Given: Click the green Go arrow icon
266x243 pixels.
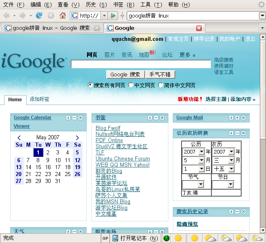Looking at the screenshot, I should [x=113, y=16].
